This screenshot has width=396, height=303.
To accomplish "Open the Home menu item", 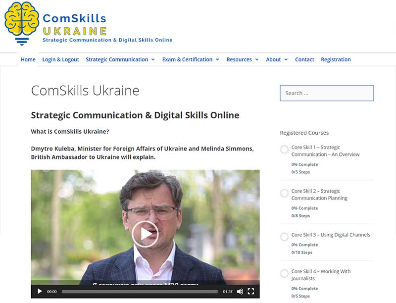I will pos(28,59).
